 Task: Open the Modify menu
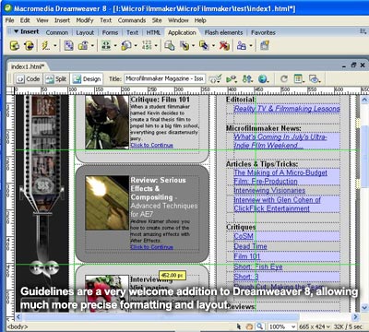coord(85,20)
